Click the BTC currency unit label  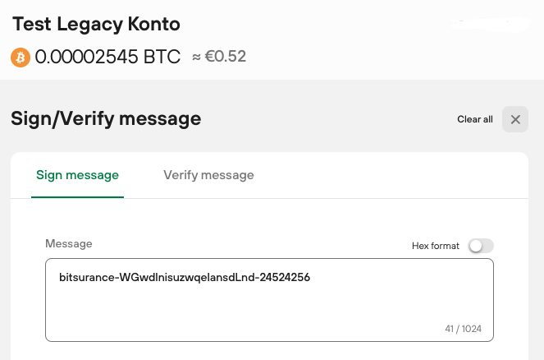pos(162,58)
